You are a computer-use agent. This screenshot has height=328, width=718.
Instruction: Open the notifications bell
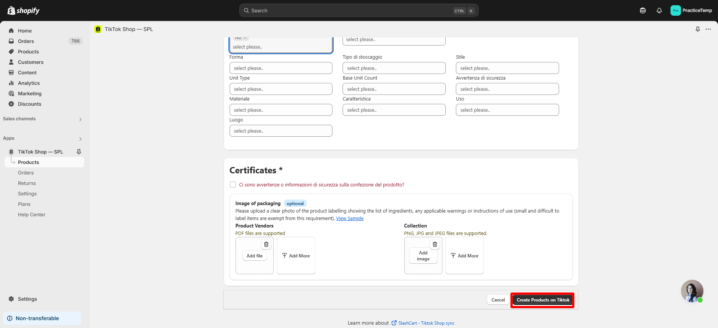pyautogui.click(x=659, y=10)
